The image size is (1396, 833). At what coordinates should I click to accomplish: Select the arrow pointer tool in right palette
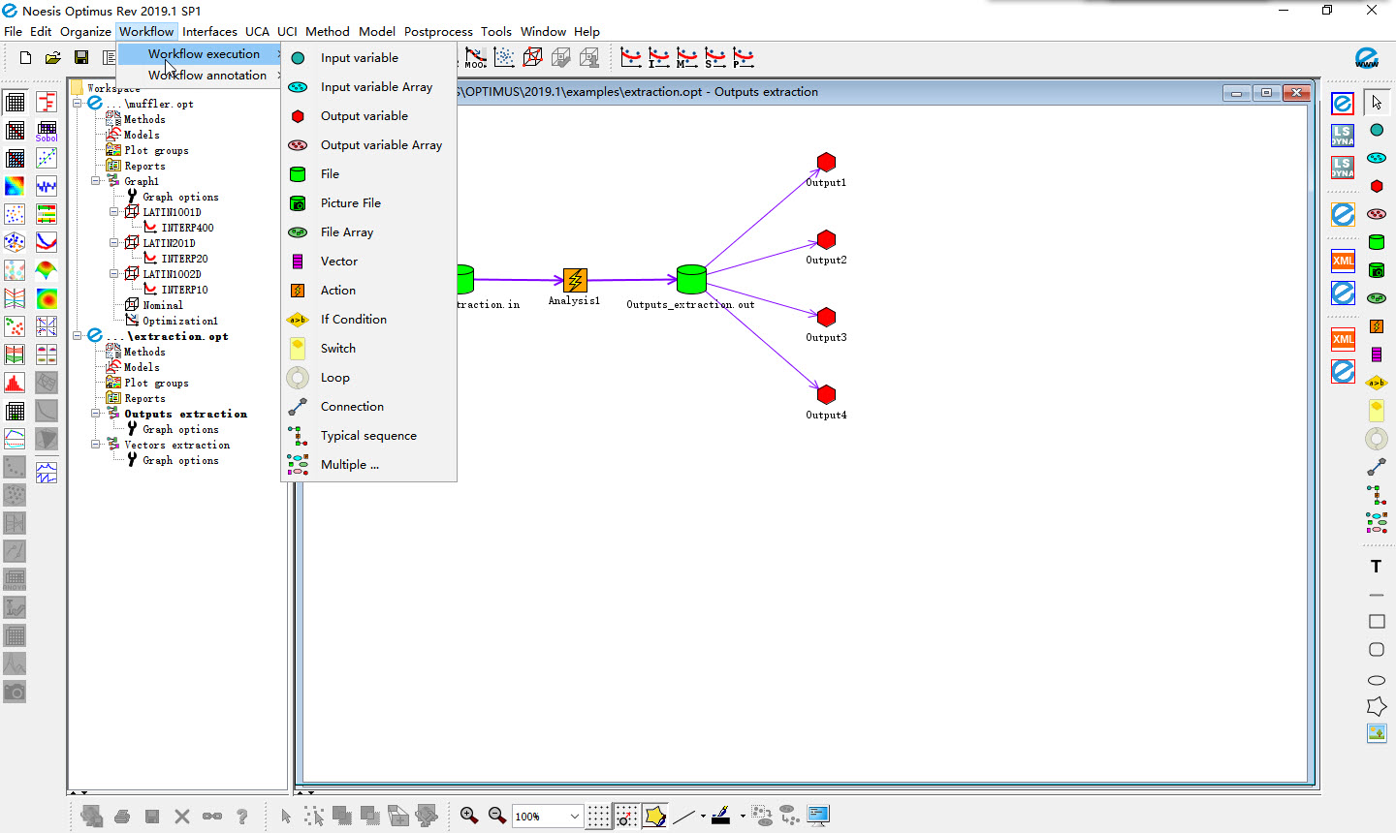(1377, 102)
